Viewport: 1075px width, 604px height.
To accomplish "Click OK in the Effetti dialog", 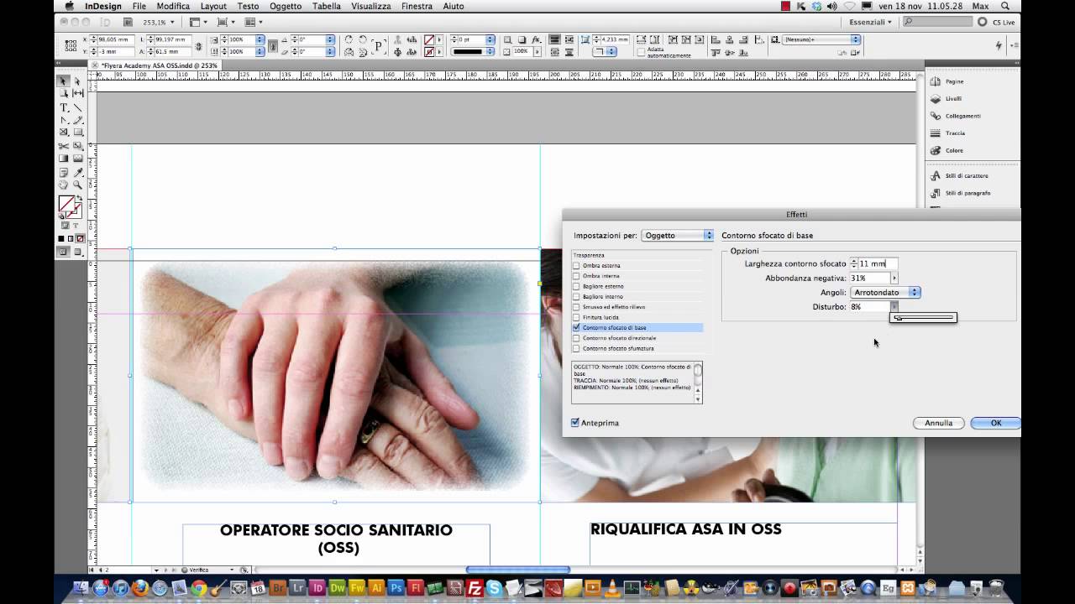I will pos(995,423).
